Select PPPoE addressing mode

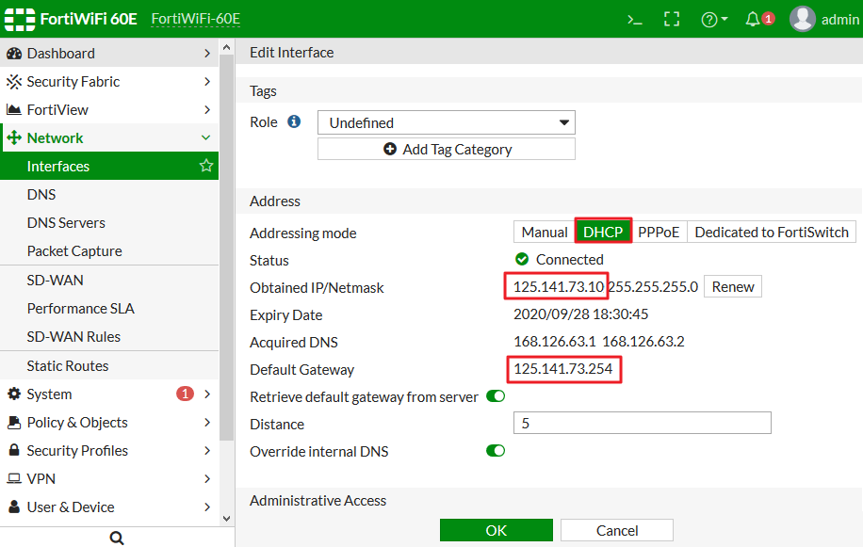(659, 232)
